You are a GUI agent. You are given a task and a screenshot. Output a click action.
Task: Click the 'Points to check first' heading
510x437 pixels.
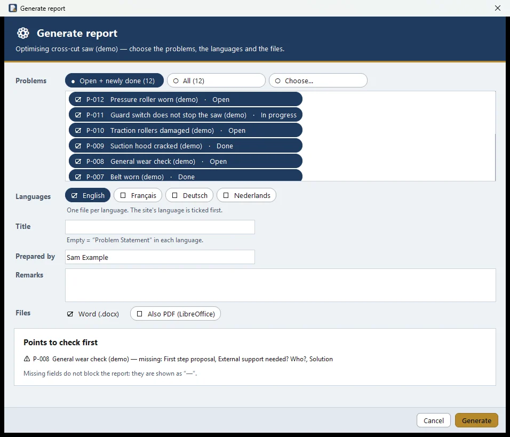coord(60,343)
